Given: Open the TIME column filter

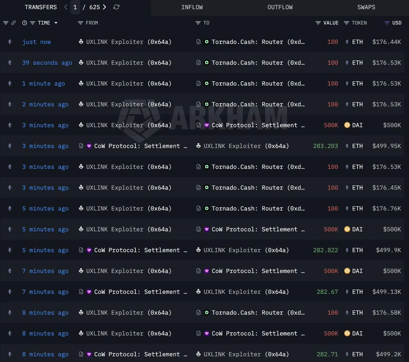Looking at the screenshot, I should pyautogui.click(x=32, y=23).
